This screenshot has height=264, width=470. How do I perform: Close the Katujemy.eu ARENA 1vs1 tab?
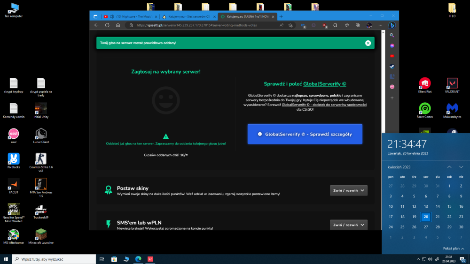(273, 17)
